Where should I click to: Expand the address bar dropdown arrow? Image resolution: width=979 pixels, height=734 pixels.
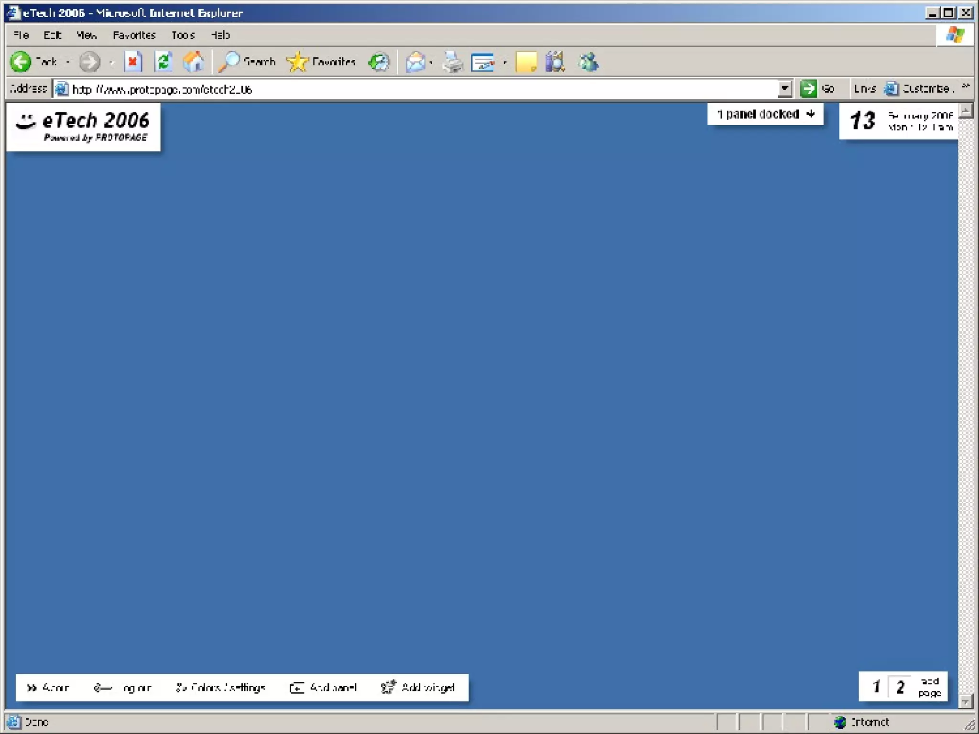pos(784,89)
